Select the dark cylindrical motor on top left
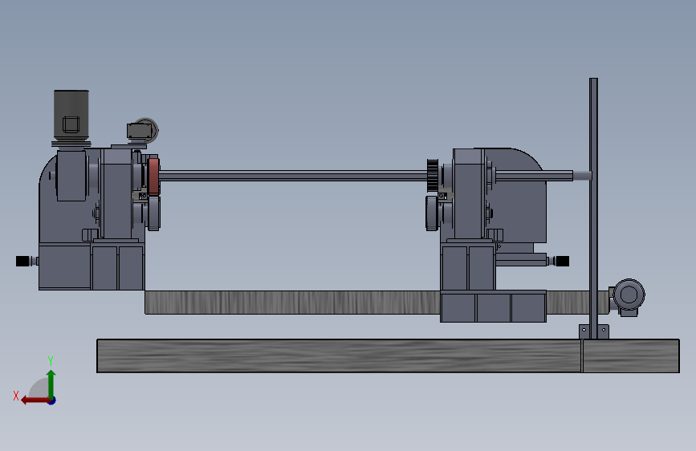The image size is (696, 451). click(71, 116)
